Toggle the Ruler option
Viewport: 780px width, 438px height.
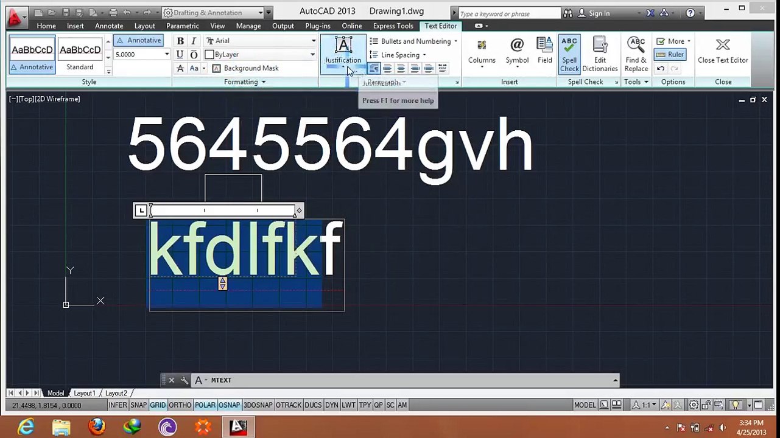(670, 54)
